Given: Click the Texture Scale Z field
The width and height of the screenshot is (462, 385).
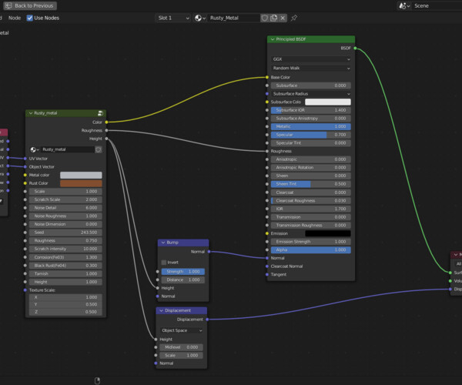Looking at the screenshot, I should pos(65,312).
